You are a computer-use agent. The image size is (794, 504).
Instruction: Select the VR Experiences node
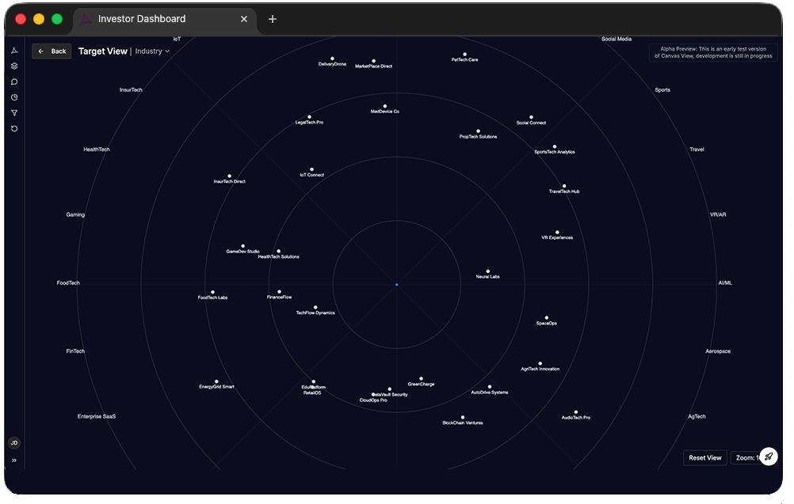click(x=557, y=233)
